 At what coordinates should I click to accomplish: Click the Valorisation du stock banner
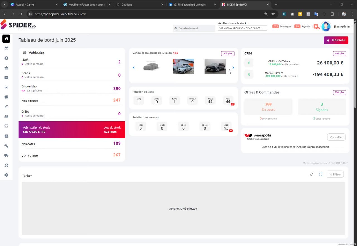point(72,130)
